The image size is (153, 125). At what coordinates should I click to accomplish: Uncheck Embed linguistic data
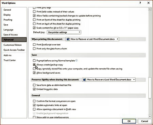coord(34,89)
